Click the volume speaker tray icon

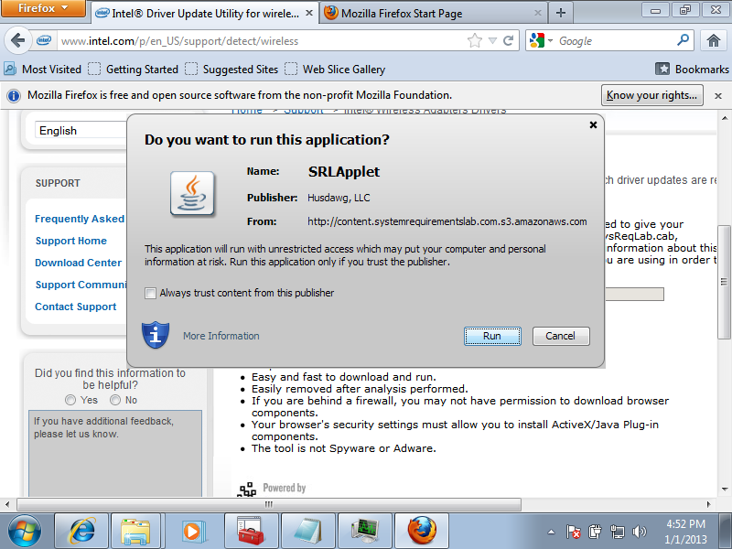[x=639, y=532]
